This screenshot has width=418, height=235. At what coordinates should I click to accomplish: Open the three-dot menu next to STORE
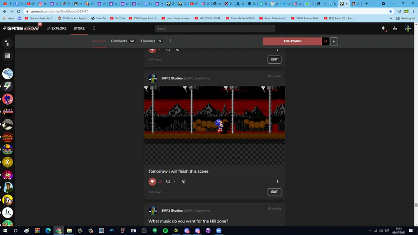pos(94,28)
